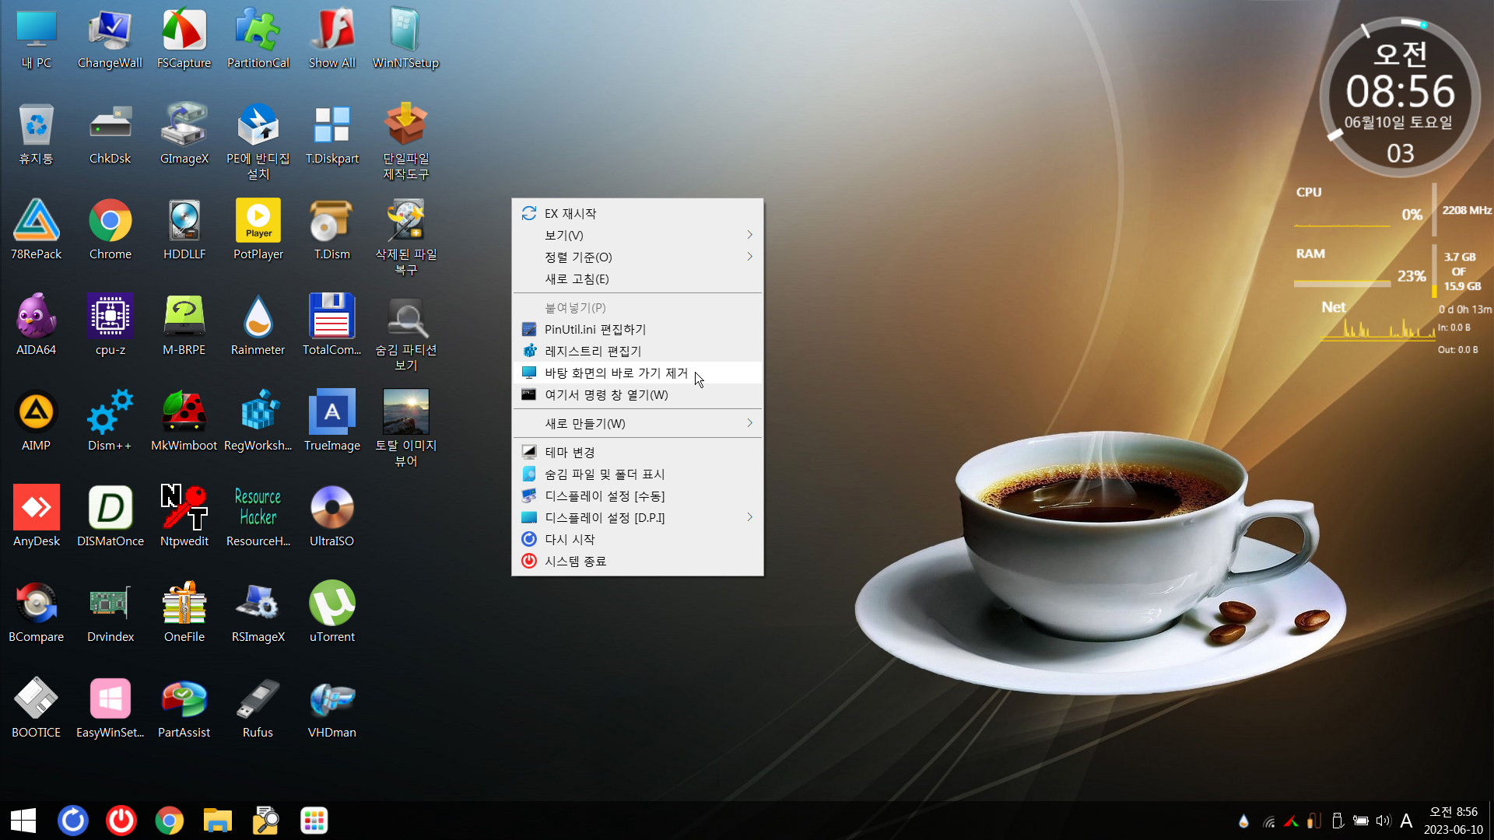
Task: Click the TotalCommander floppy icon
Action: 331,326
